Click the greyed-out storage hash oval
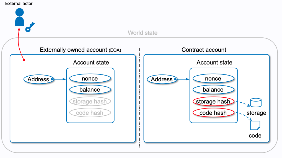The height and width of the screenshot is (158, 282). pyautogui.click(x=90, y=101)
